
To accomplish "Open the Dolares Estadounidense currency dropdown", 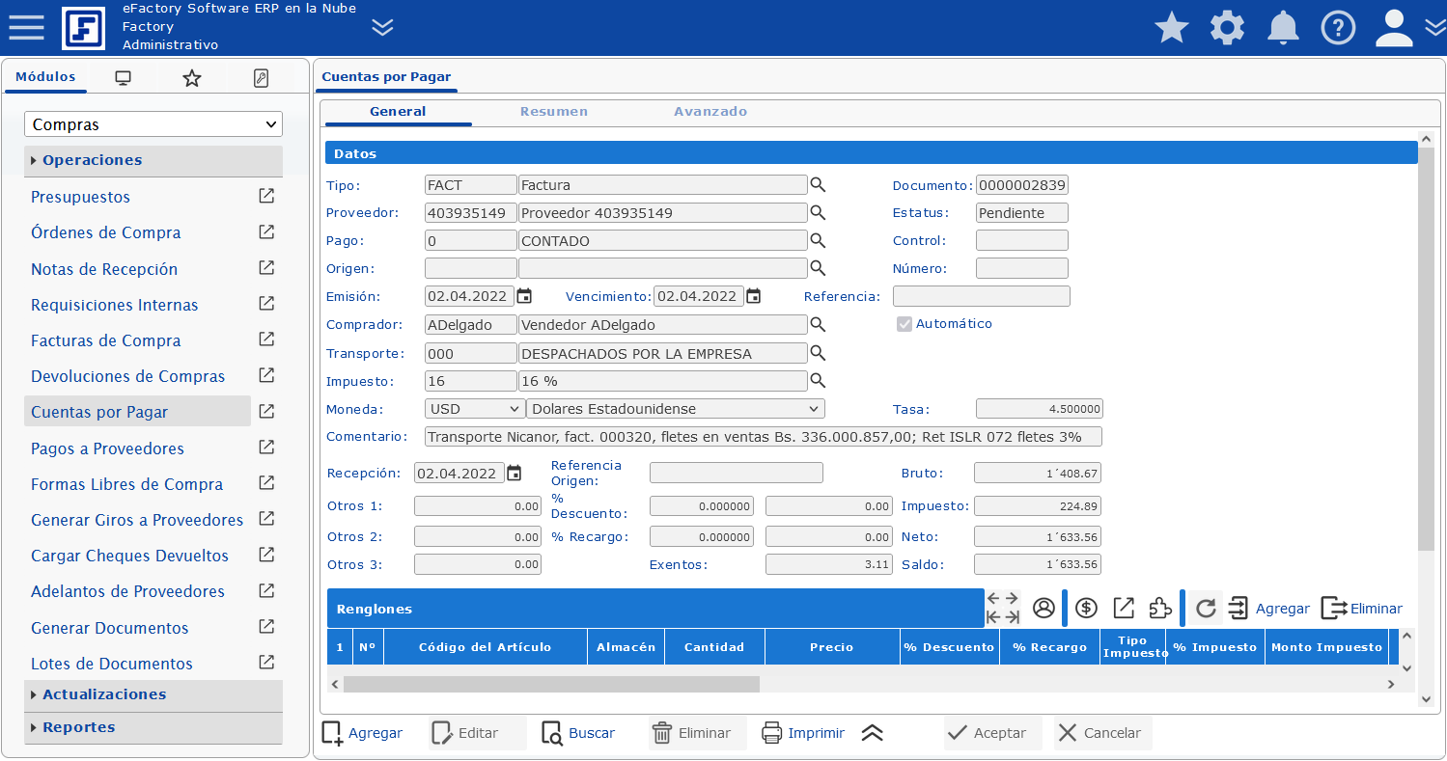I will tap(676, 409).
